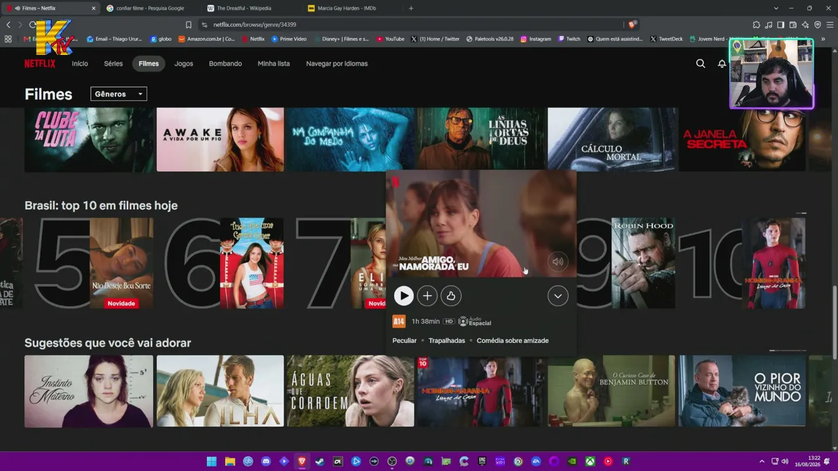Select the Awake: A Vida por um Fio thumbnail
Viewport: 838px width, 471px height.
[x=220, y=139]
